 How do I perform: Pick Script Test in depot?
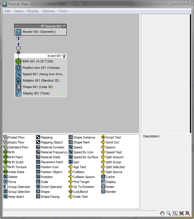tap(111, 137)
